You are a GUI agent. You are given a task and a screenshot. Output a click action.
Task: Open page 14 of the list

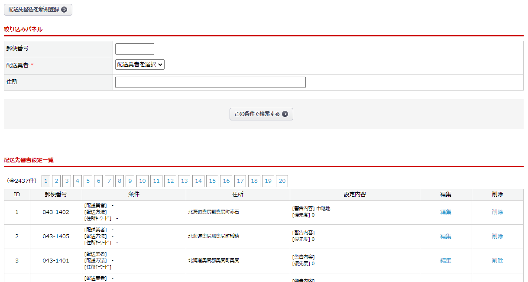(x=198, y=181)
